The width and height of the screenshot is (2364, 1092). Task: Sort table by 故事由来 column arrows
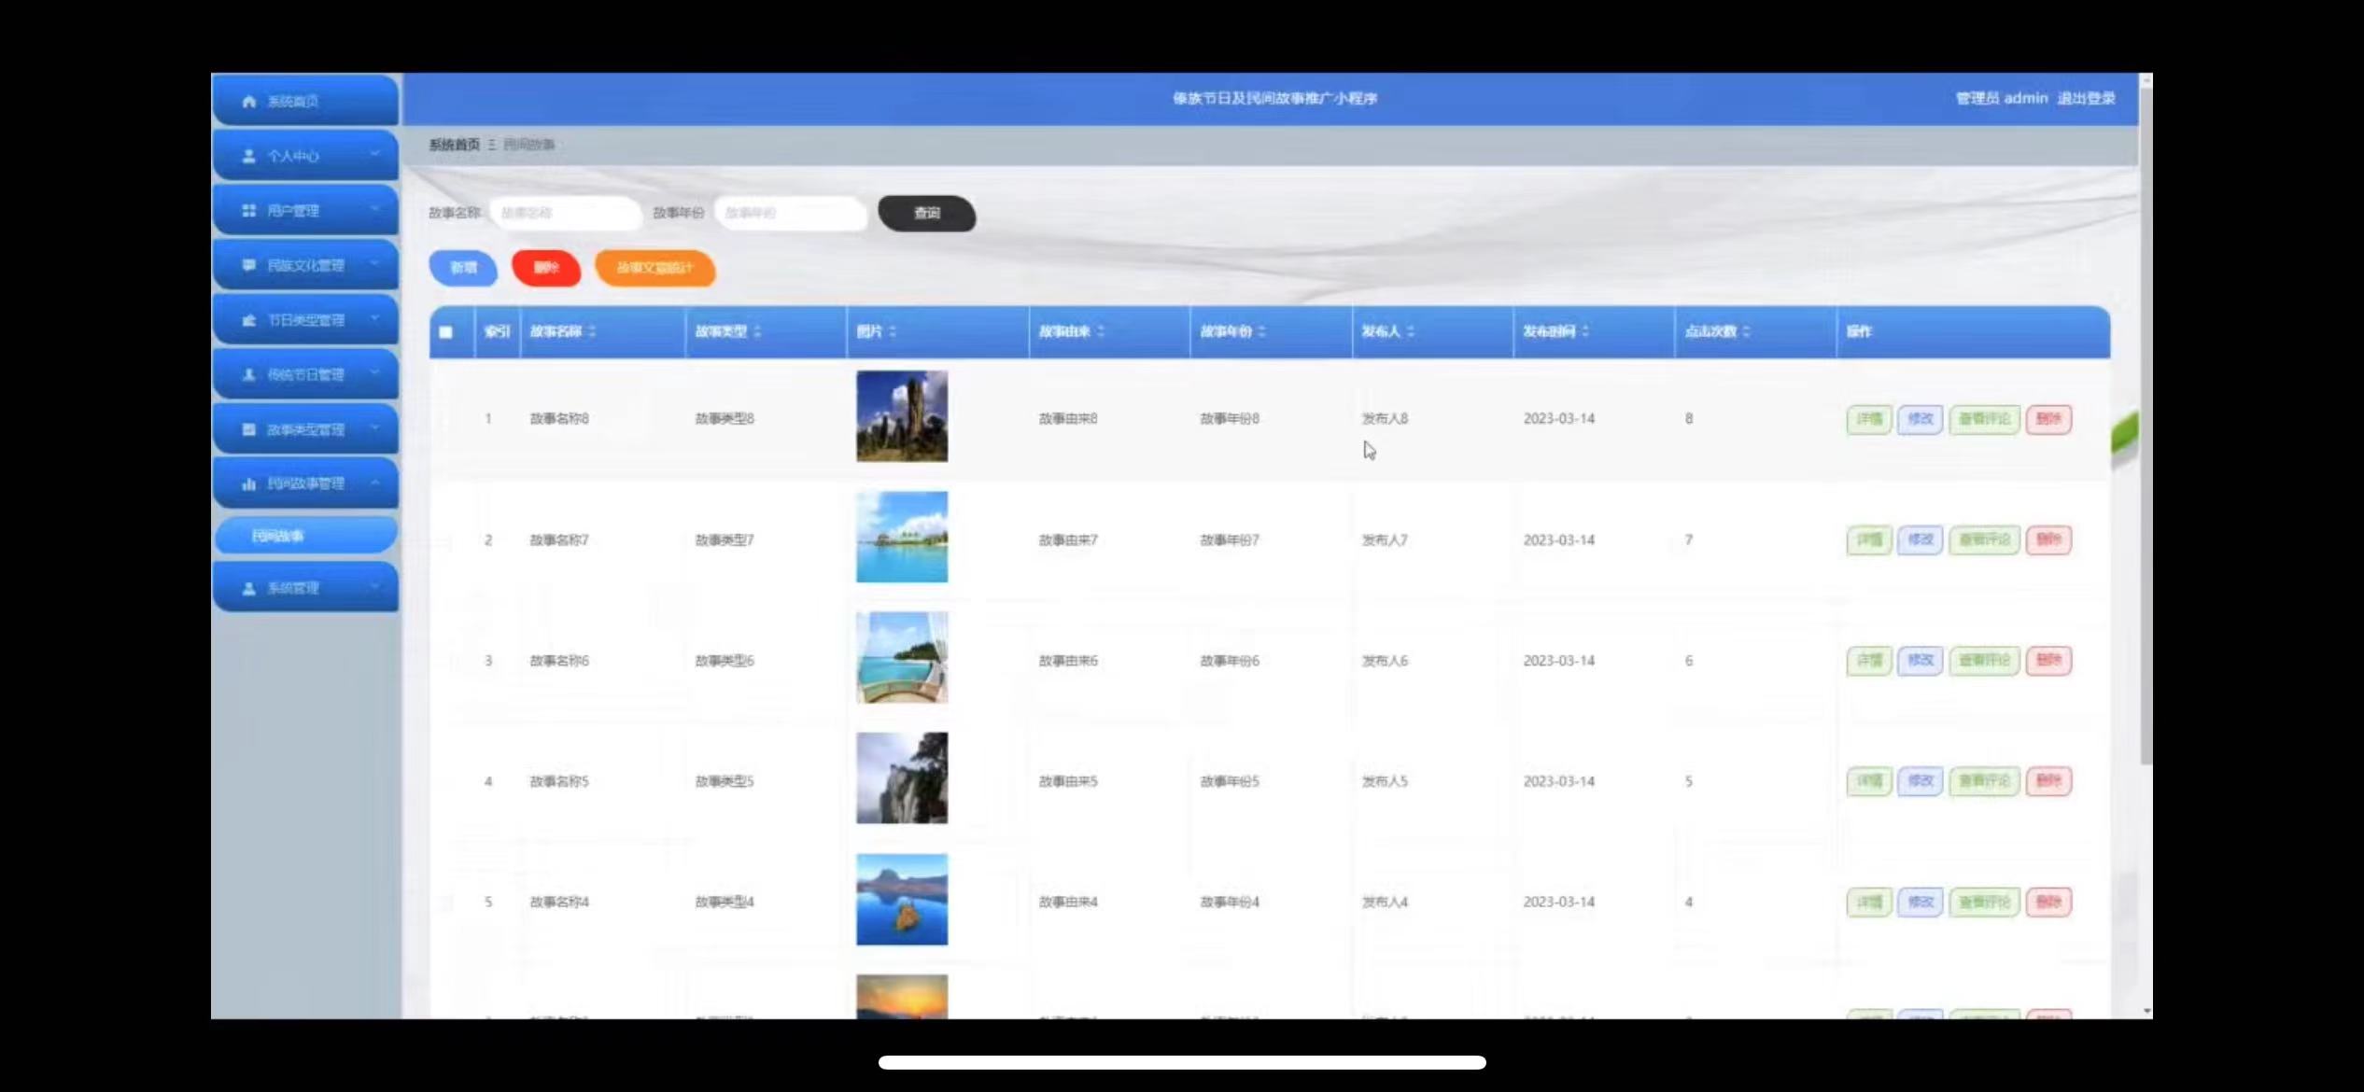(x=1101, y=331)
